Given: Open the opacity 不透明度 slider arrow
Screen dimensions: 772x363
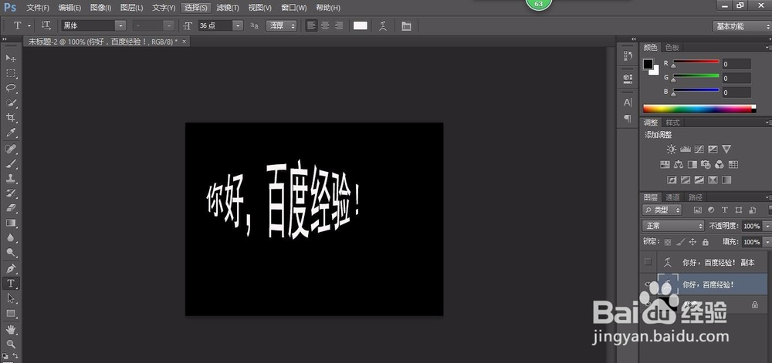Looking at the screenshot, I should pos(767,226).
